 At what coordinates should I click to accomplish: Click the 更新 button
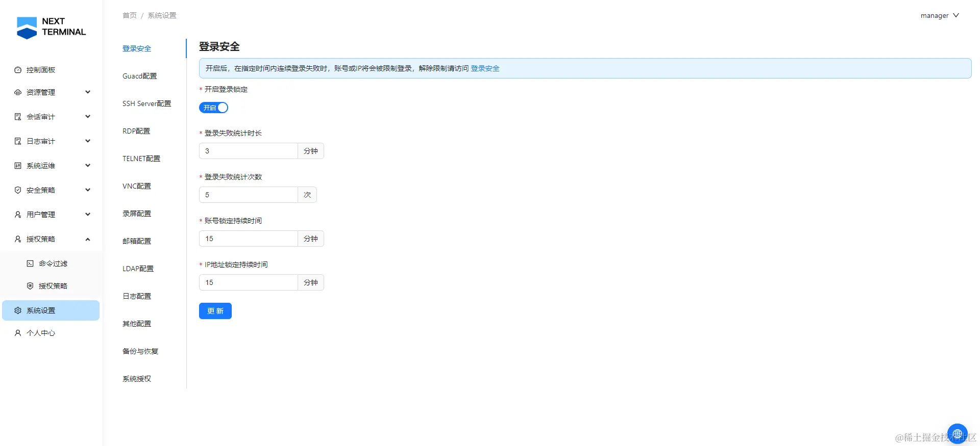(x=215, y=311)
